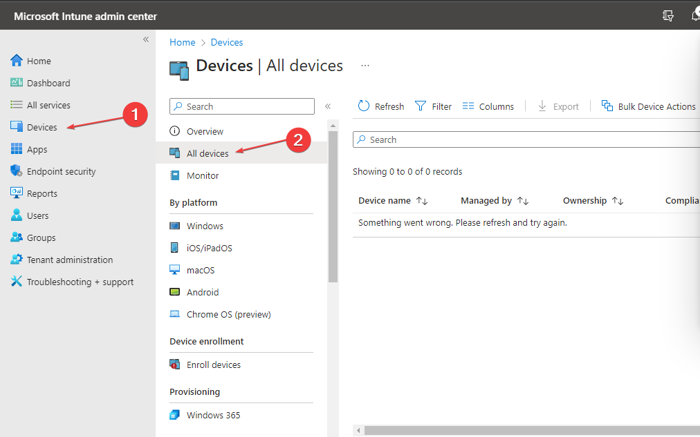Click the blade menu vertical scrollbar
700x437 pixels.
333,206
